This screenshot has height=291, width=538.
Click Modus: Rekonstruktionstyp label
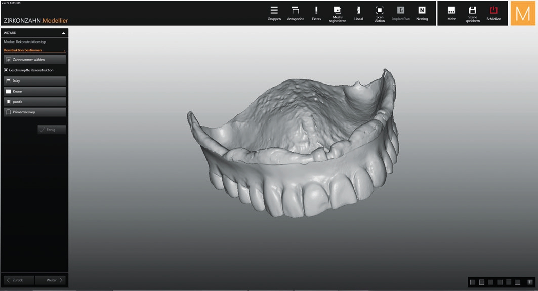point(25,42)
